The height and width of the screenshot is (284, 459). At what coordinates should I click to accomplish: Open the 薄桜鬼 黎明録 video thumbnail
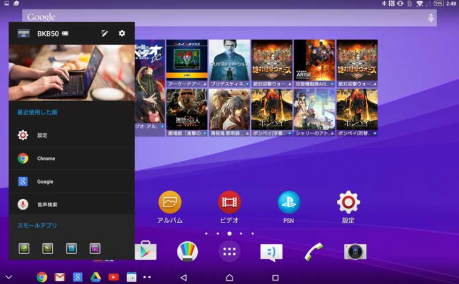[x=229, y=113]
